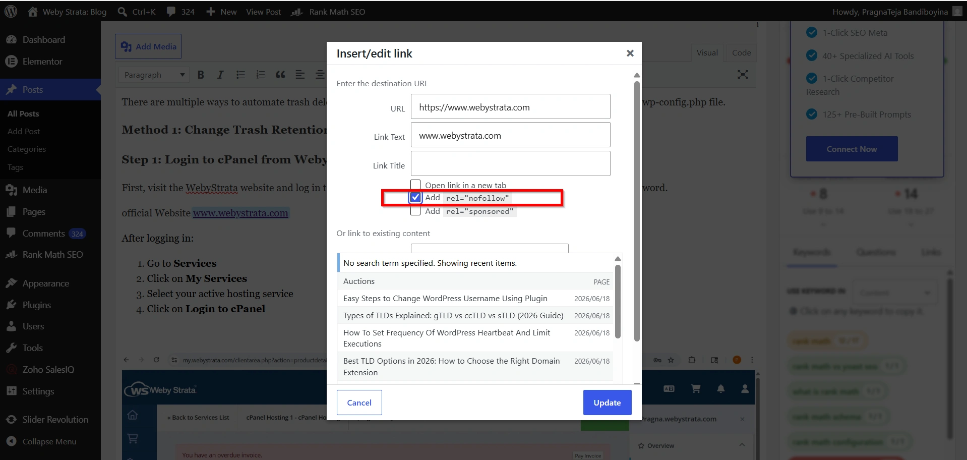Screen dimensions: 967x460
Task: Go to All Posts submenu
Action: click(x=23, y=113)
